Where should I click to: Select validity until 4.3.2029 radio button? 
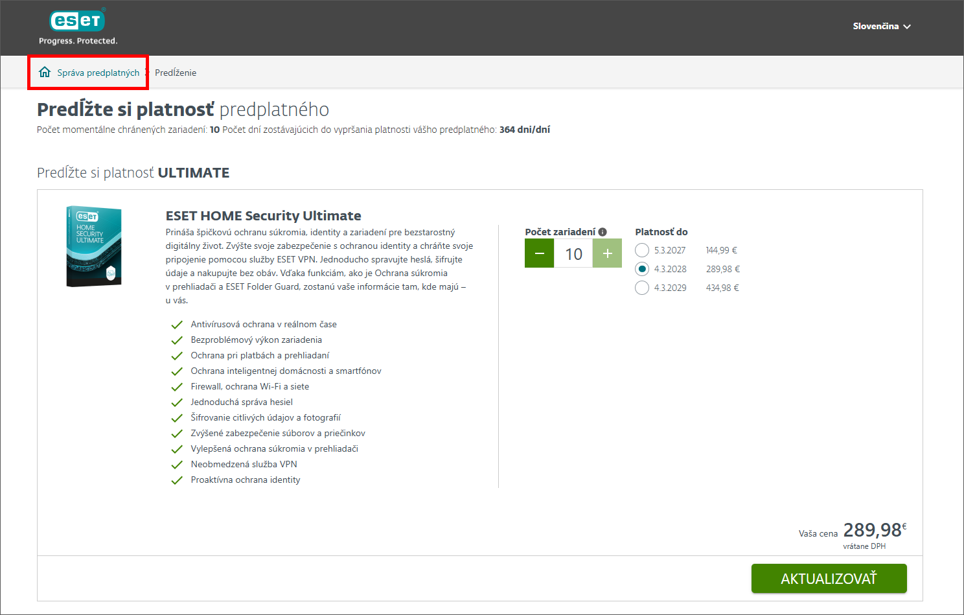tap(642, 288)
